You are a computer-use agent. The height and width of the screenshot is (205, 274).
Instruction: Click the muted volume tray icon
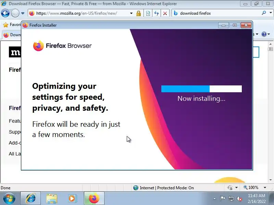coord(239,199)
